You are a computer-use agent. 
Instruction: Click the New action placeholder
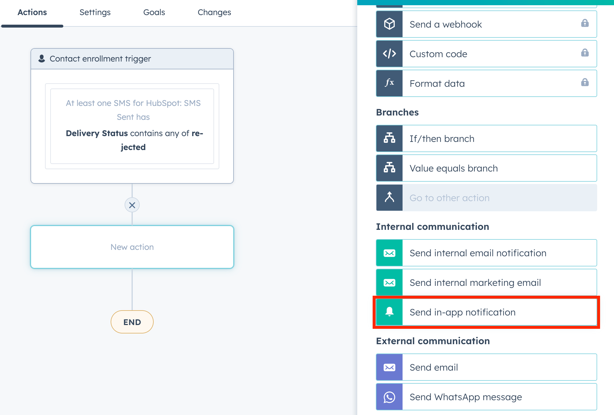pyautogui.click(x=132, y=247)
